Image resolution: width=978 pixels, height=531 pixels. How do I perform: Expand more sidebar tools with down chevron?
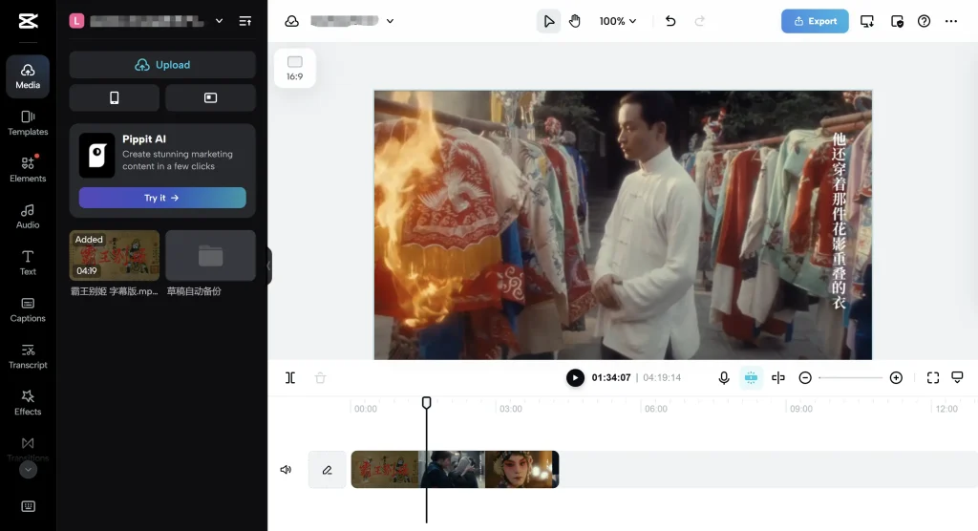click(28, 470)
